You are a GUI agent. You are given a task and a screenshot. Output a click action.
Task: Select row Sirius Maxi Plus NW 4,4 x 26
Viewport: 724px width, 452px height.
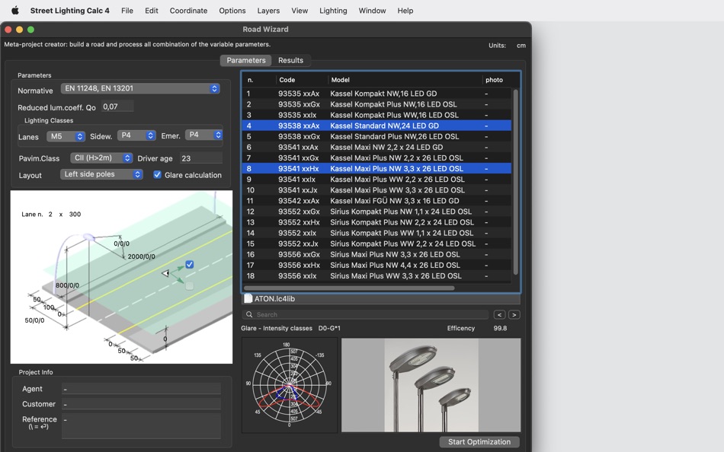click(x=376, y=266)
